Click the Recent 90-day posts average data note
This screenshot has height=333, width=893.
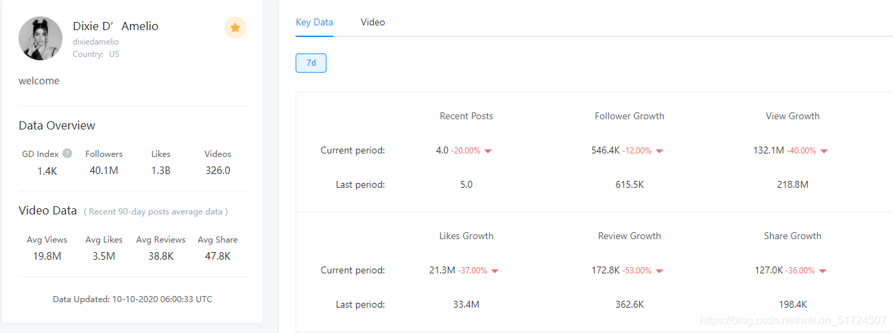pos(156,212)
